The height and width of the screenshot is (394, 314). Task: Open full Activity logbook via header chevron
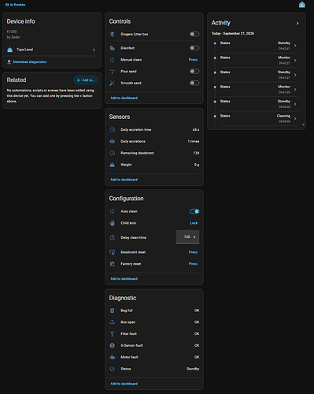[297, 24]
